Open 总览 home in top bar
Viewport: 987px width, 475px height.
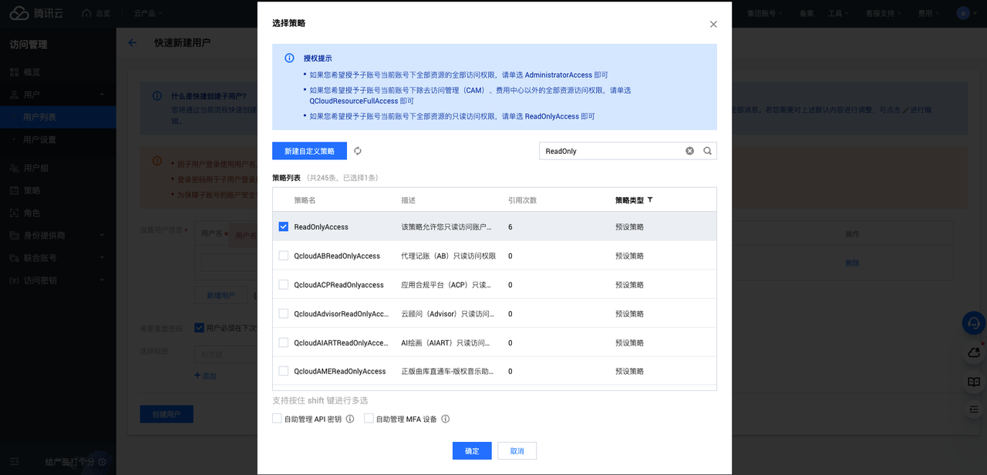coord(96,13)
